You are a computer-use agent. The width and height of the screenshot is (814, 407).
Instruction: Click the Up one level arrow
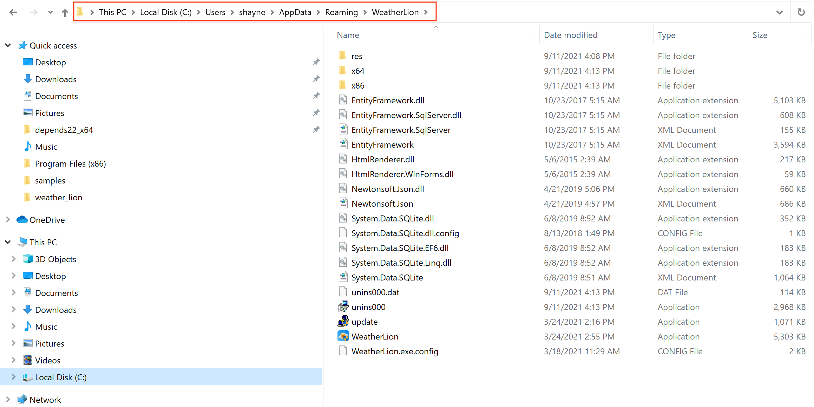tap(65, 12)
